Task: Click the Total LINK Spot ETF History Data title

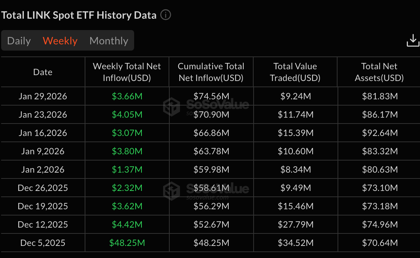Action: pyautogui.click(x=79, y=15)
